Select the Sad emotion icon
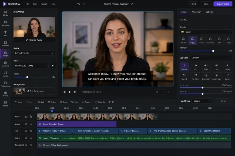This screenshot has width=235, height=156. point(219,40)
